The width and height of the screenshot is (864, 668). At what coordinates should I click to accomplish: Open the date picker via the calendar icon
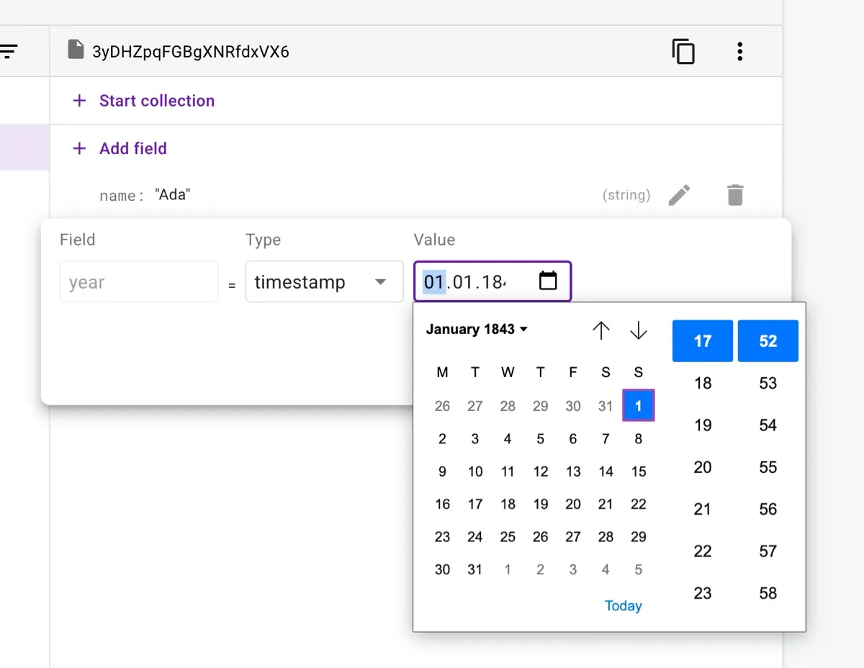(548, 281)
